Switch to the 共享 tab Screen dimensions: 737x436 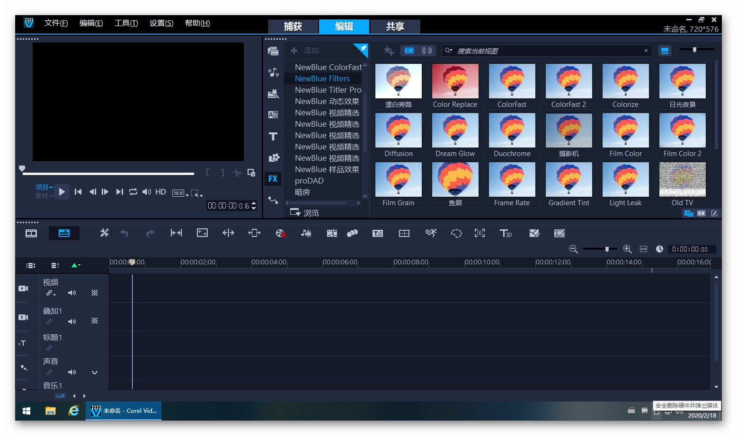395,26
